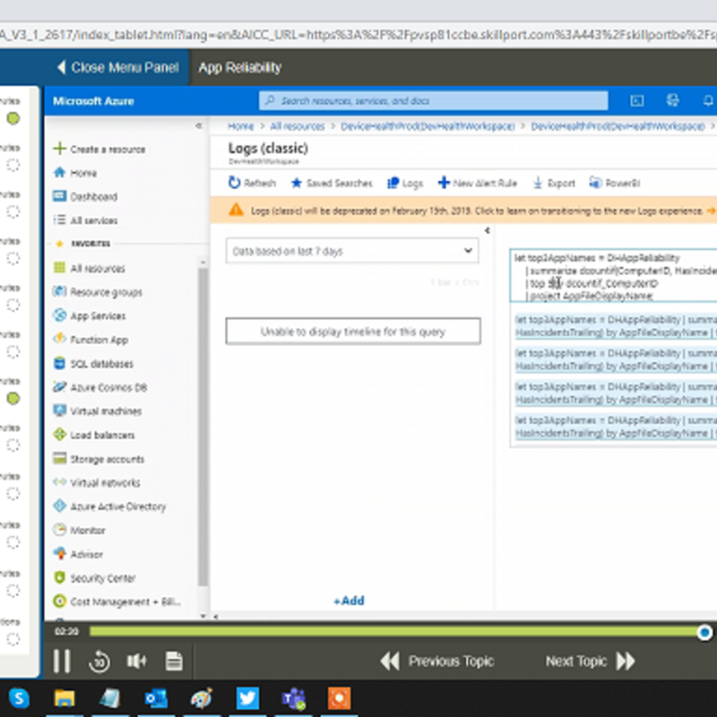Expand the 'Data based on last 7 days' dropdown
717x717 pixels.
352,251
